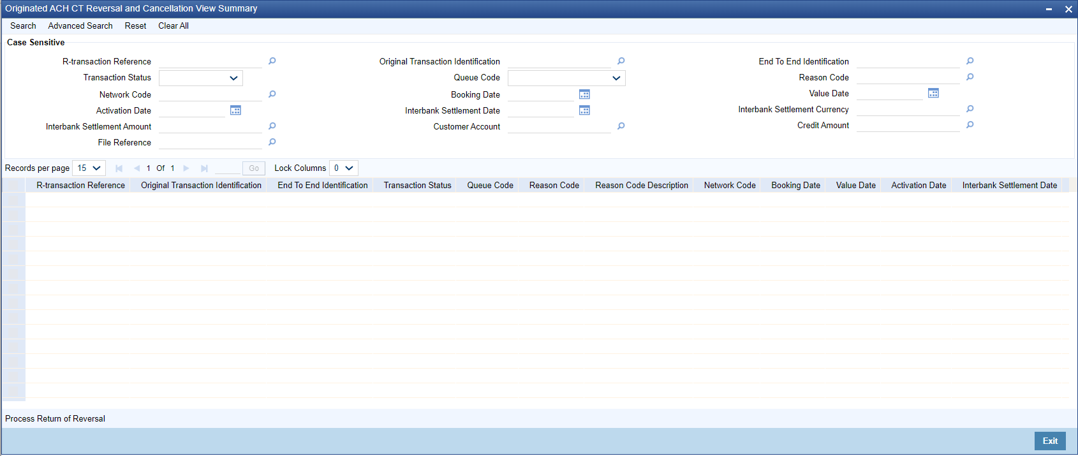Open lookup for R-transaction Reference
1078x456 pixels.
click(x=272, y=61)
